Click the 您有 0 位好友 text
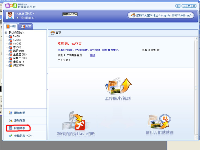Screen dimensions: 200x150 (151, 50)
